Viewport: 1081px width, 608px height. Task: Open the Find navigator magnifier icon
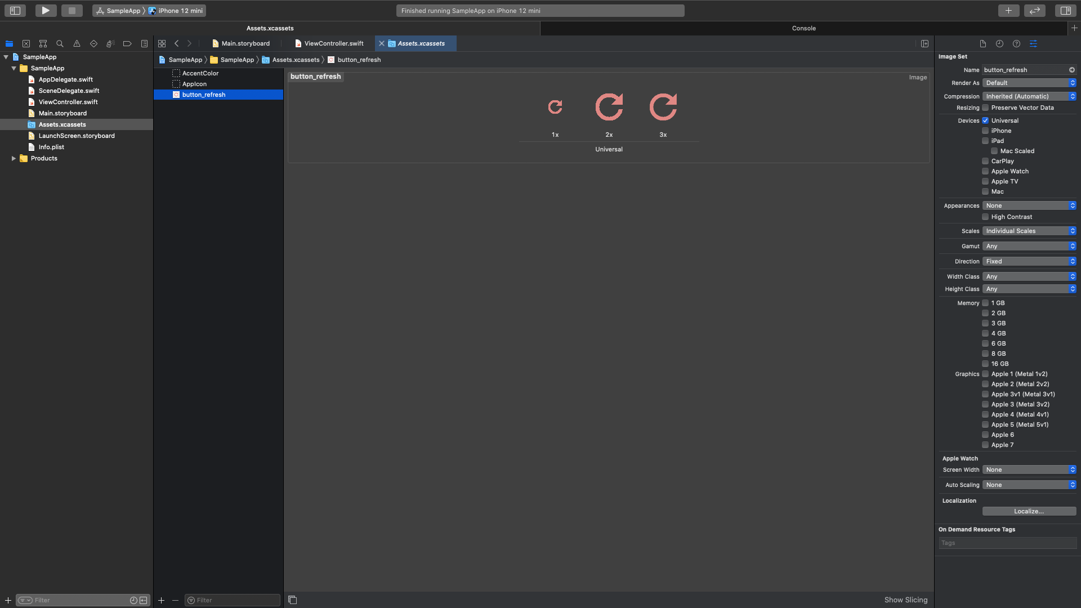60,44
